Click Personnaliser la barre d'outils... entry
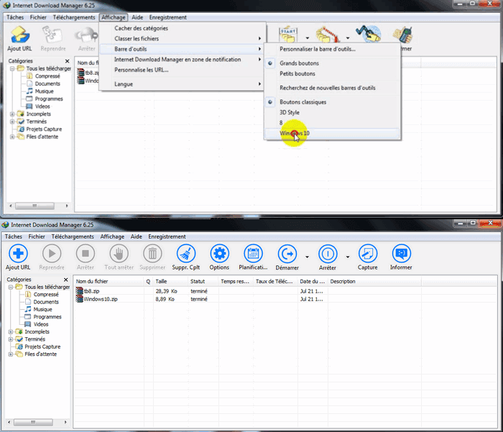This screenshot has width=503, height=432. point(318,49)
